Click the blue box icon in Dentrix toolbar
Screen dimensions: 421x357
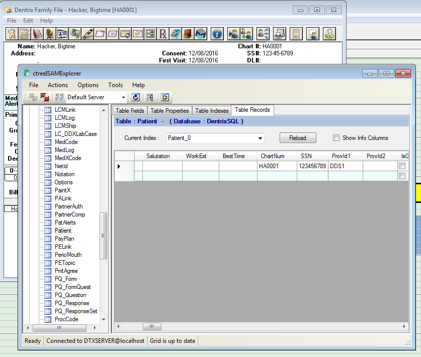click(201, 34)
